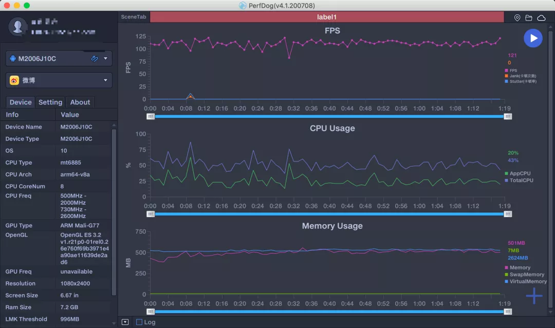Screen dimensions: 555x328
Task: Click the user profile avatar
Action: [x=18, y=27]
